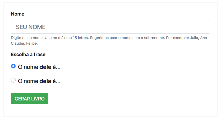Click the bold word 'dele'
221x121 pixels.
click(x=45, y=67)
